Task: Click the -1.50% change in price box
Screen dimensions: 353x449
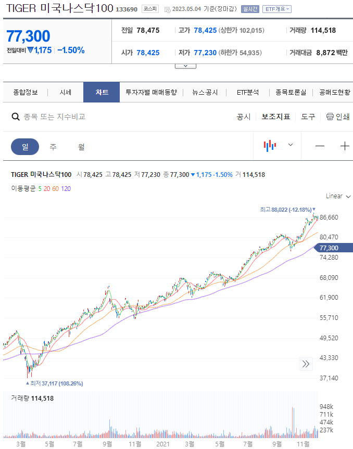Action: (71, 50)
